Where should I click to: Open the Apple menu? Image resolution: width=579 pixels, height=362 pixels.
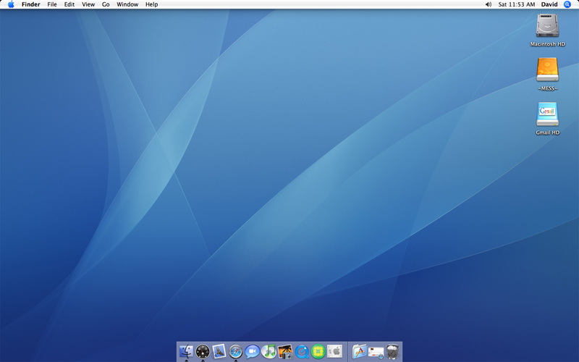click(x=11, y=4)
